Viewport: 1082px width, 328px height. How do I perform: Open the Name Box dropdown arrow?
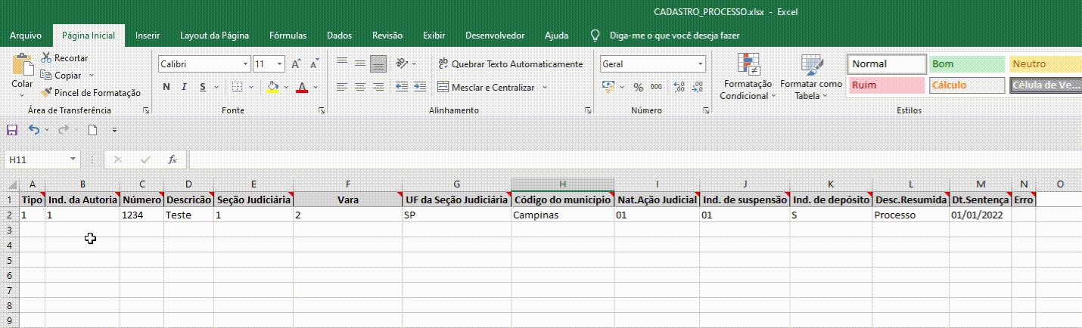(73, 159)
